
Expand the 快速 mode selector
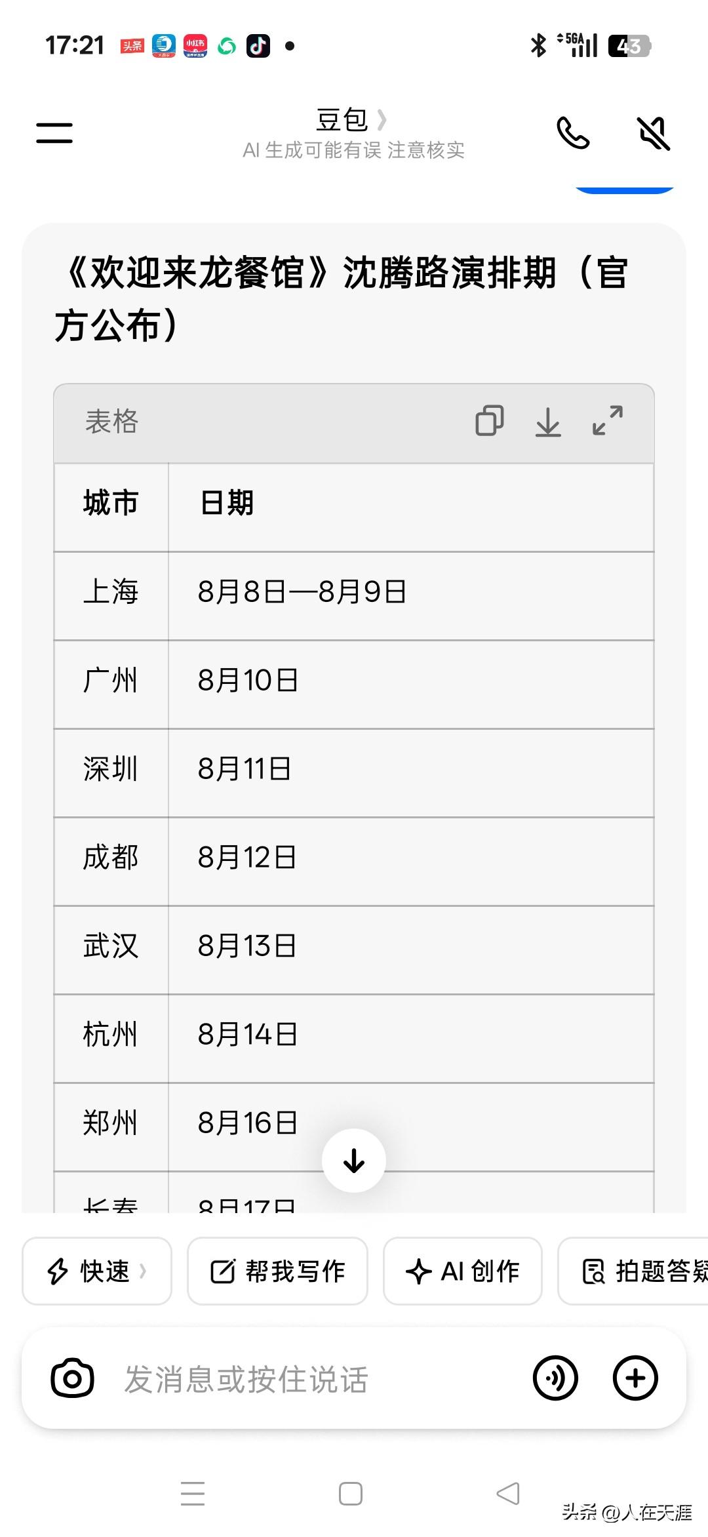(97, 1271)
